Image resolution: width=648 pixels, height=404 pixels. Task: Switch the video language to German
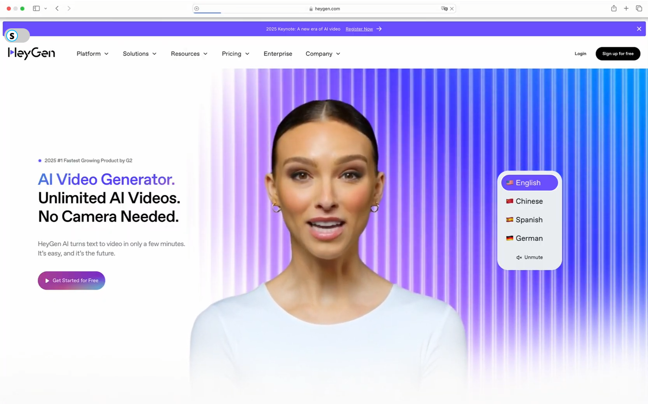(529, 238)
